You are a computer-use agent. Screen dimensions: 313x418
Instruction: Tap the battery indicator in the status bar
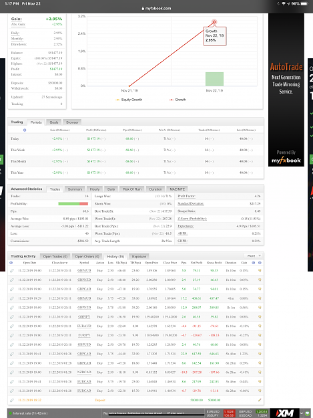point(304,3)
